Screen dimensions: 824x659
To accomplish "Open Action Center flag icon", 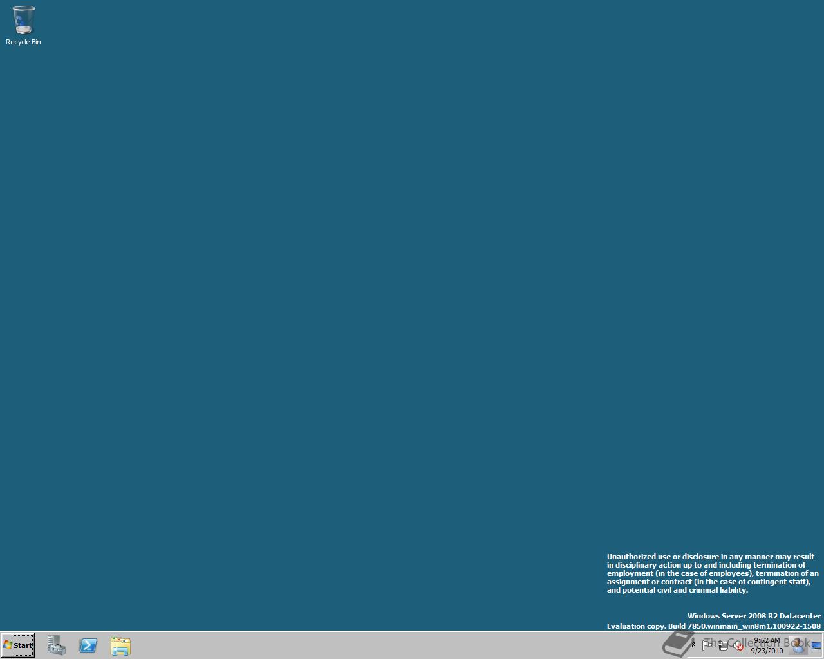I will 707,645.
